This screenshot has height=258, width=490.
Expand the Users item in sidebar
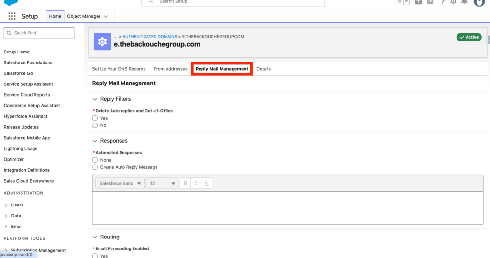tap(6, 205)
